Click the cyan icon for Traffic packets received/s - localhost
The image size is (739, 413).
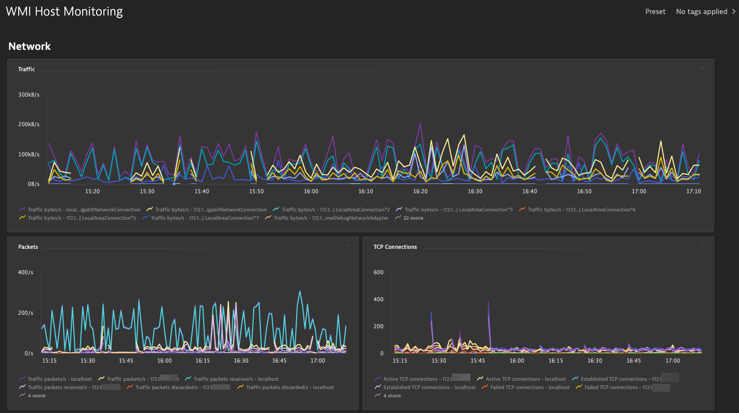[188, 379]
